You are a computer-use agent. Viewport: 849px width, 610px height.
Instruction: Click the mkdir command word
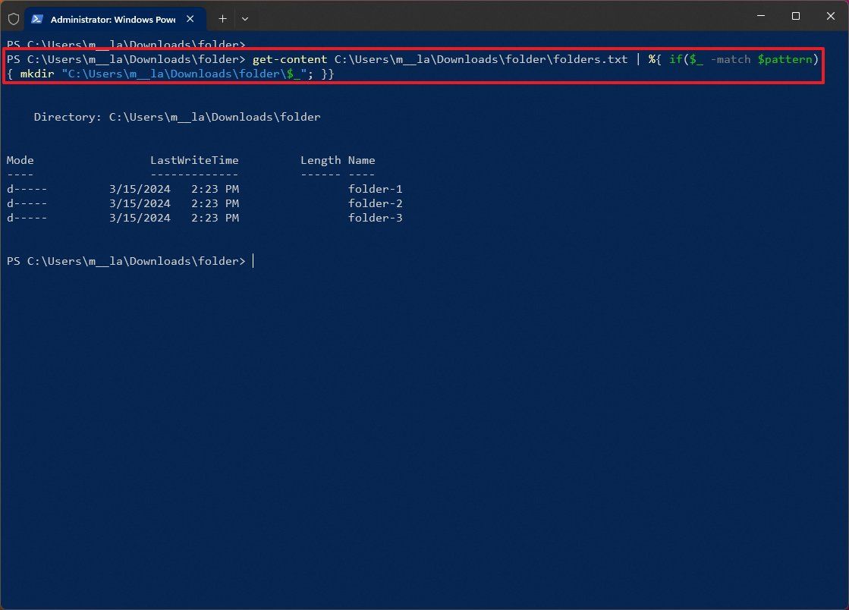click(x=36, y=74)
